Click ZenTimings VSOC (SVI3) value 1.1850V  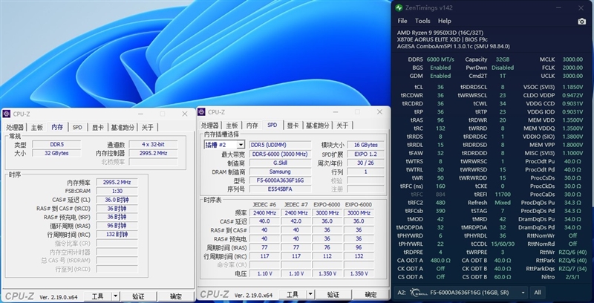[572, 87]
